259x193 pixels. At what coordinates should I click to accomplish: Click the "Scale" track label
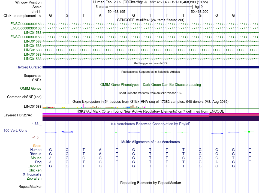pyautogui.click(x=37, y=7)
